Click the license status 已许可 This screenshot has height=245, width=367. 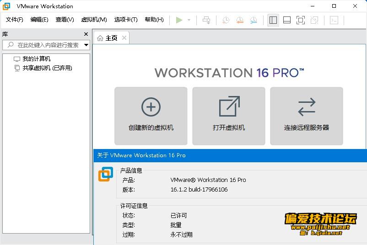pyautogui.click(x=178, y=215)
